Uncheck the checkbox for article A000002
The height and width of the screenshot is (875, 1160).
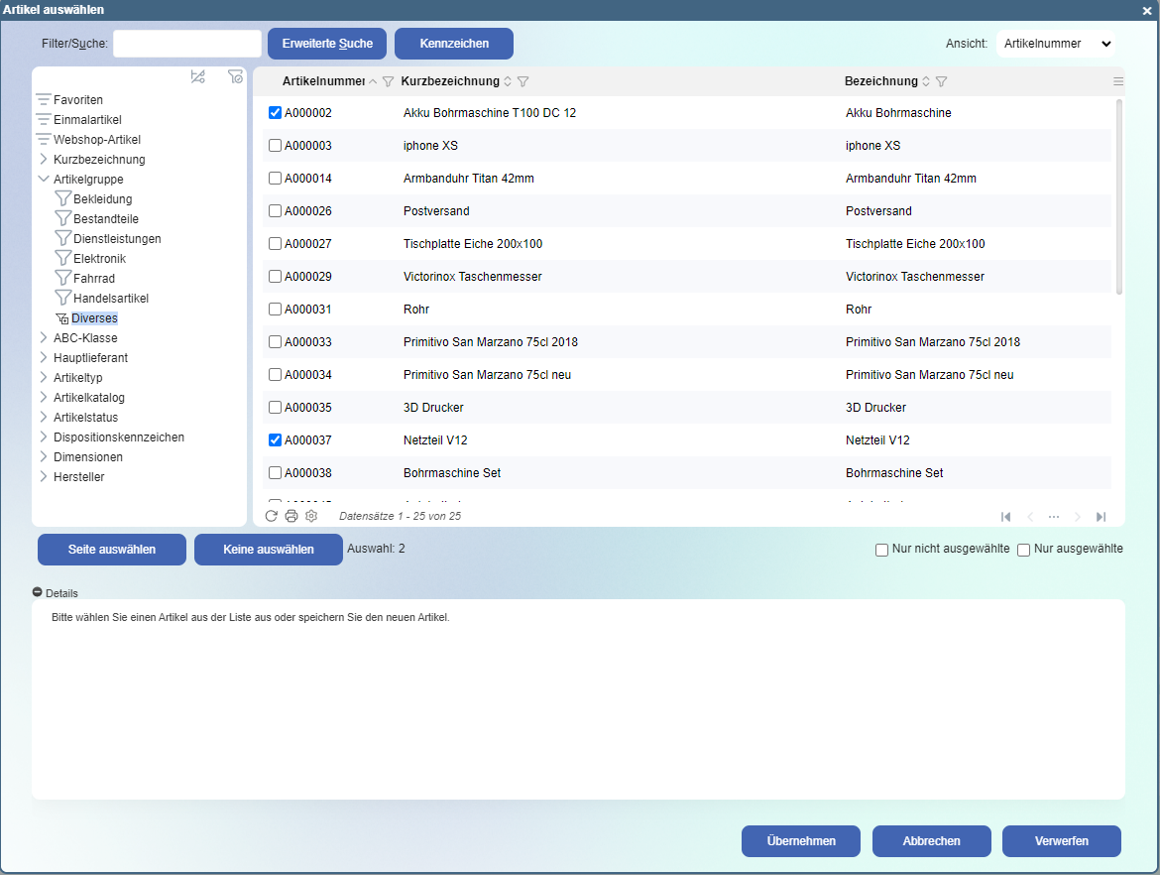pos(276,113)
